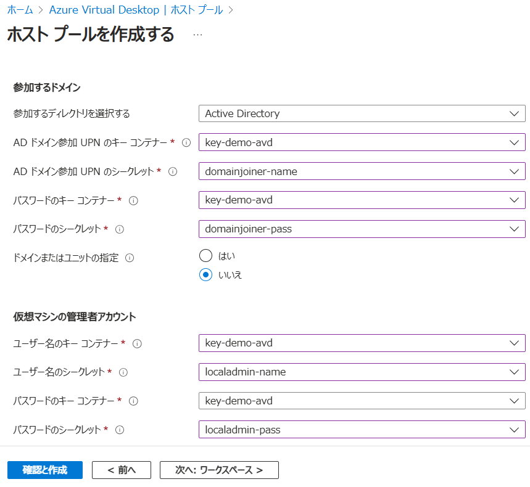This screenshot has height=487, width=530.
Task: Open the localadmin-pass secret dropdown
Action: [362, 430]
